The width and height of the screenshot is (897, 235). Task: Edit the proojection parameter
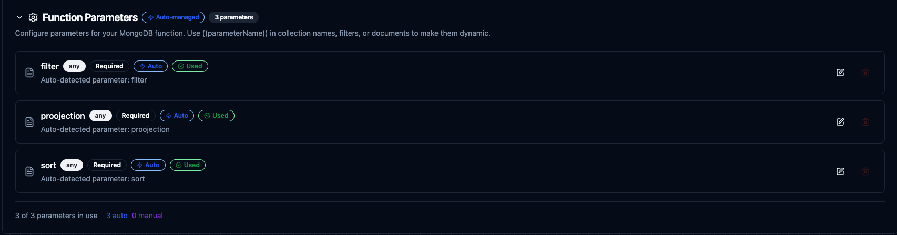[x=840, y=122]
